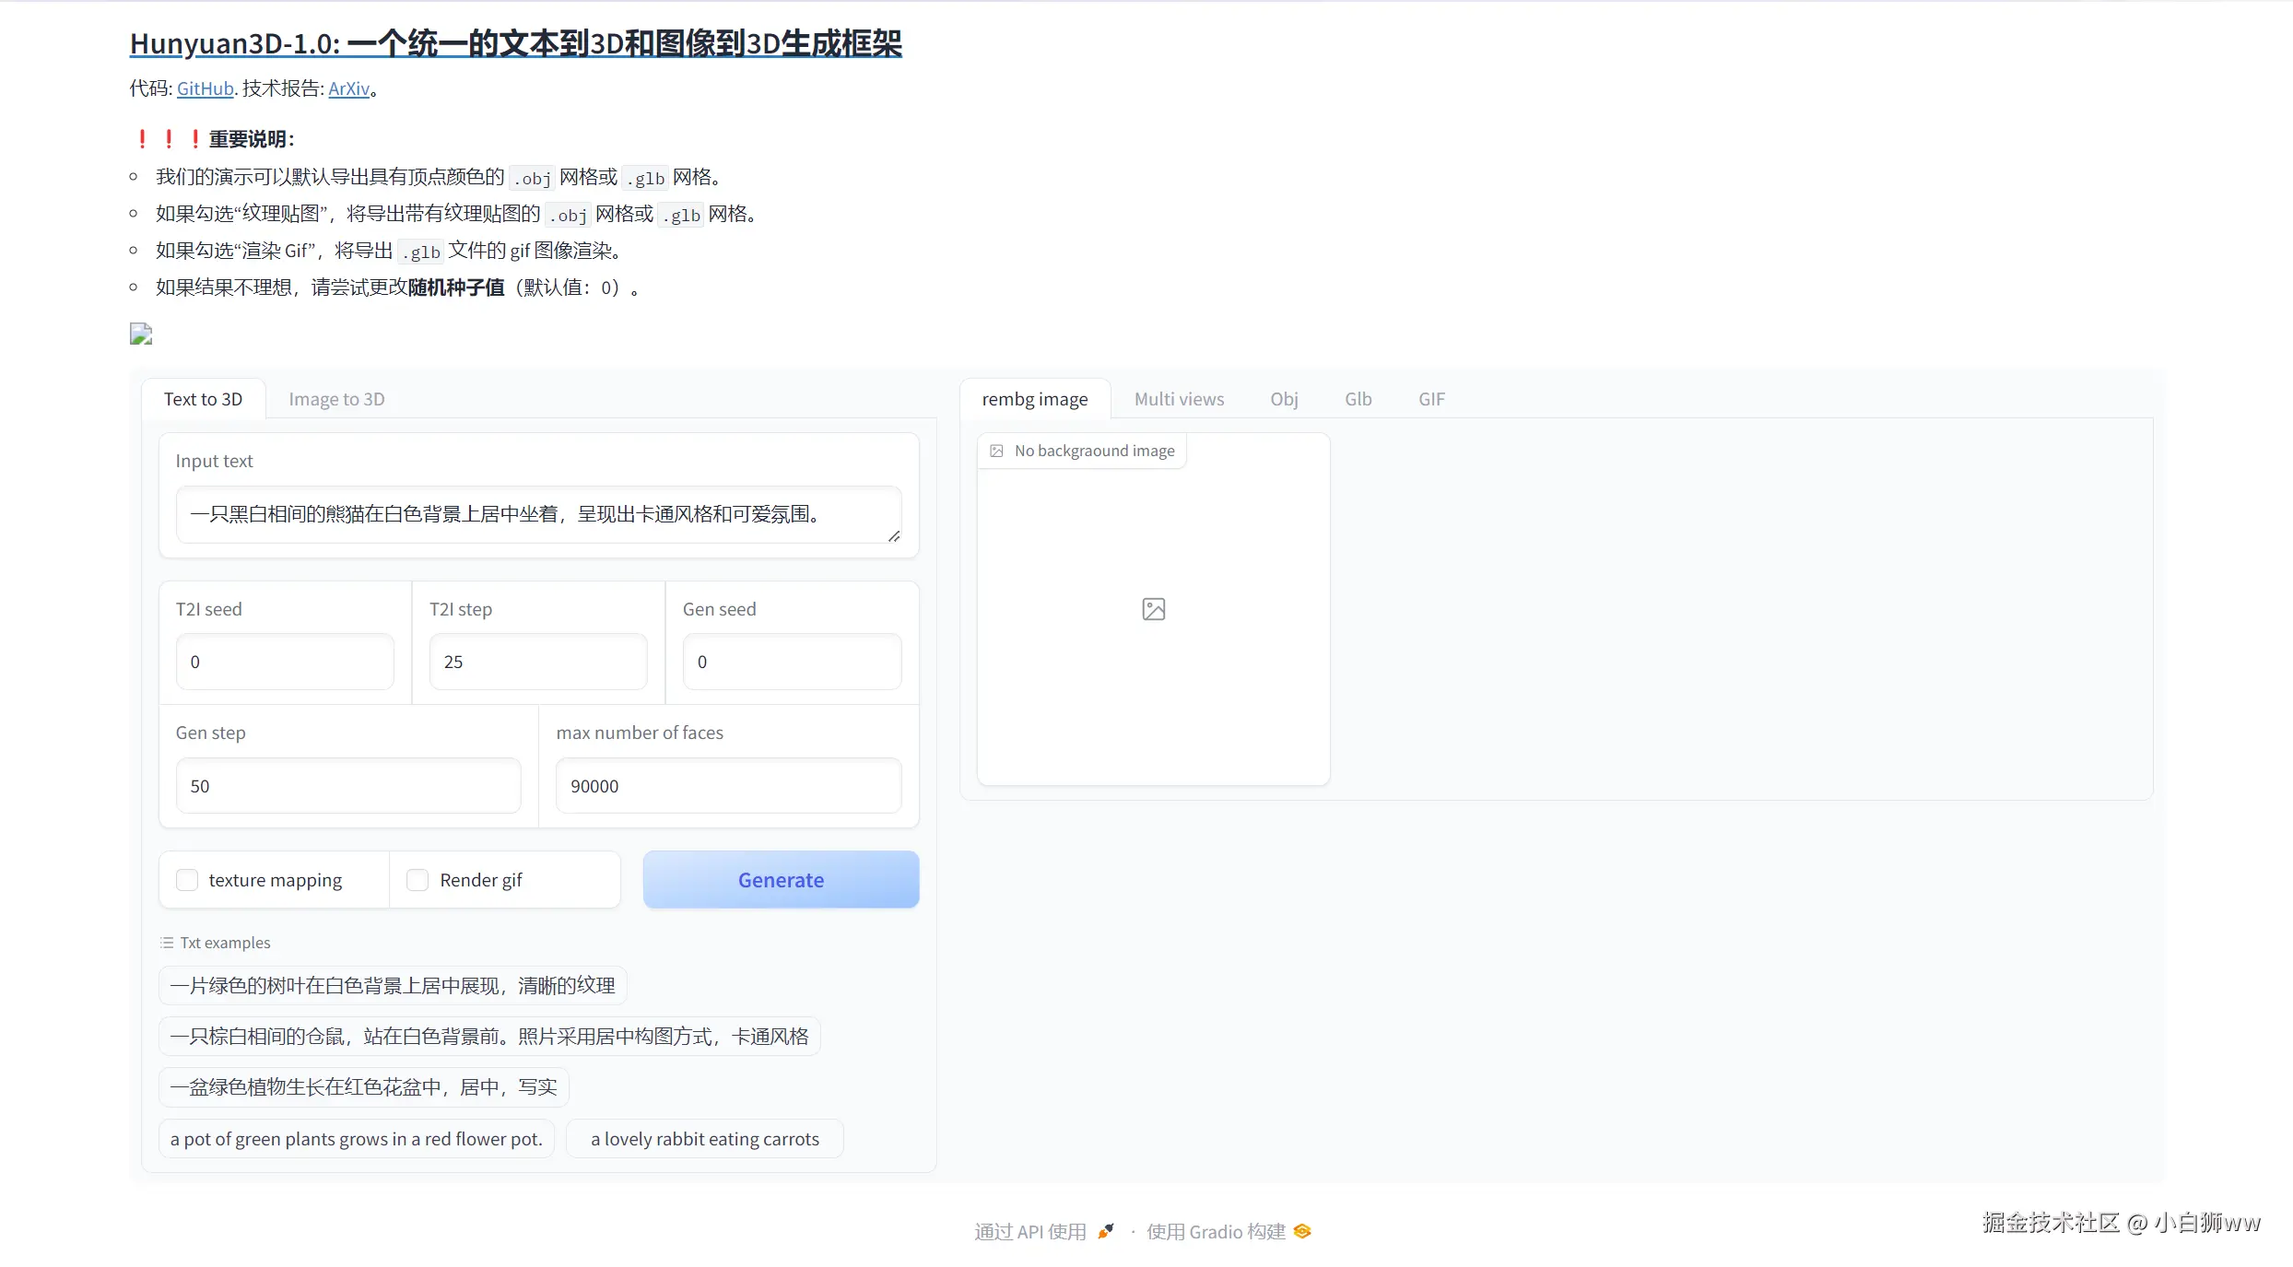Focus the Gen seed number field
Screen dimensions: 2293x1267
coord(791,662)
